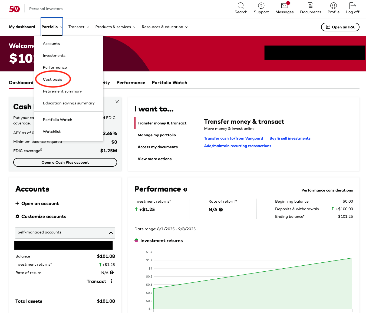Select Transfer money & transact option
The image size is (366, 313).
pyautogui.click(x=162, y=123)
